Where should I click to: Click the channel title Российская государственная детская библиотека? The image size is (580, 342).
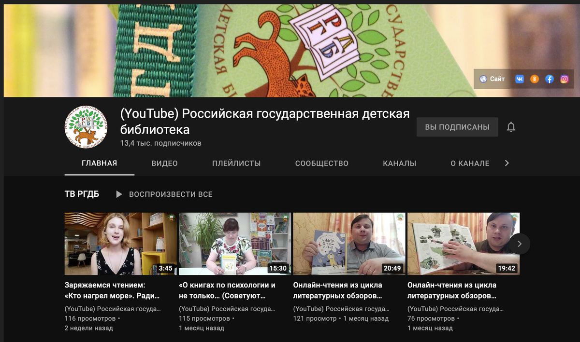point(265,122)
